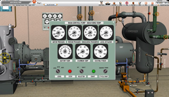Open the red diamond toolbar icon
Viewport: 169px width, 97px height.
[127, 3]
